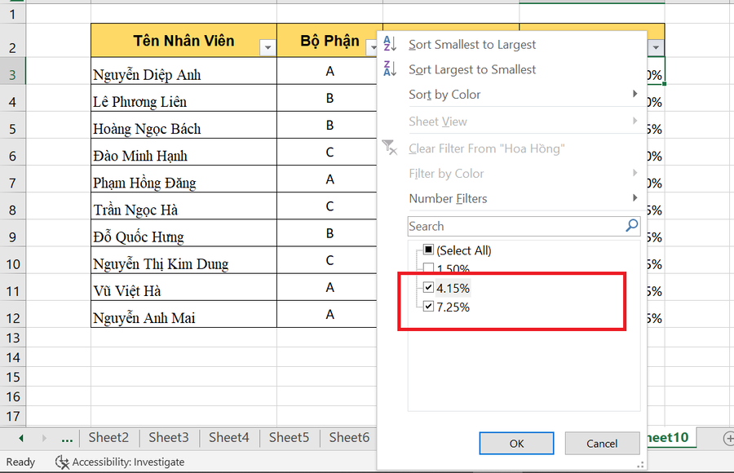Image resolution: width=734 pixels, height=473 pixels.
Task: Select cell Nguyễn Anh Mai
Action: coord(184,314)
